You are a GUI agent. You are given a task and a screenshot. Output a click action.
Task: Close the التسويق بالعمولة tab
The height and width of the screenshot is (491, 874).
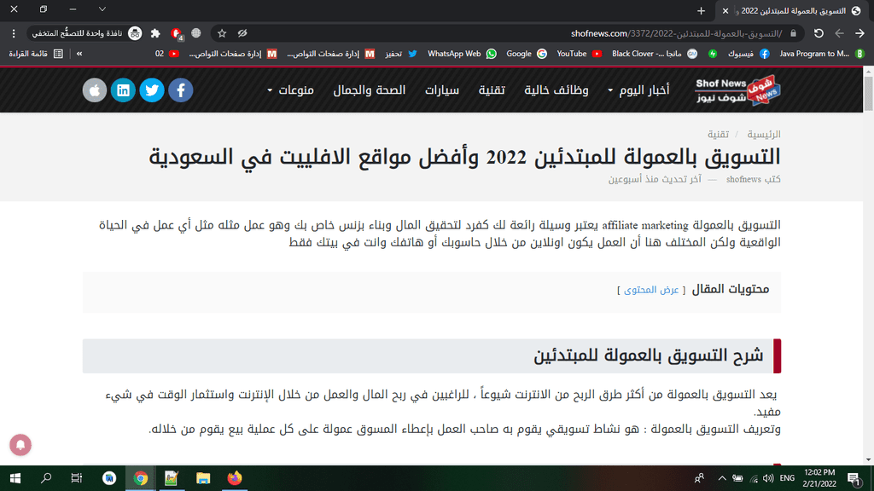(725, 10)
